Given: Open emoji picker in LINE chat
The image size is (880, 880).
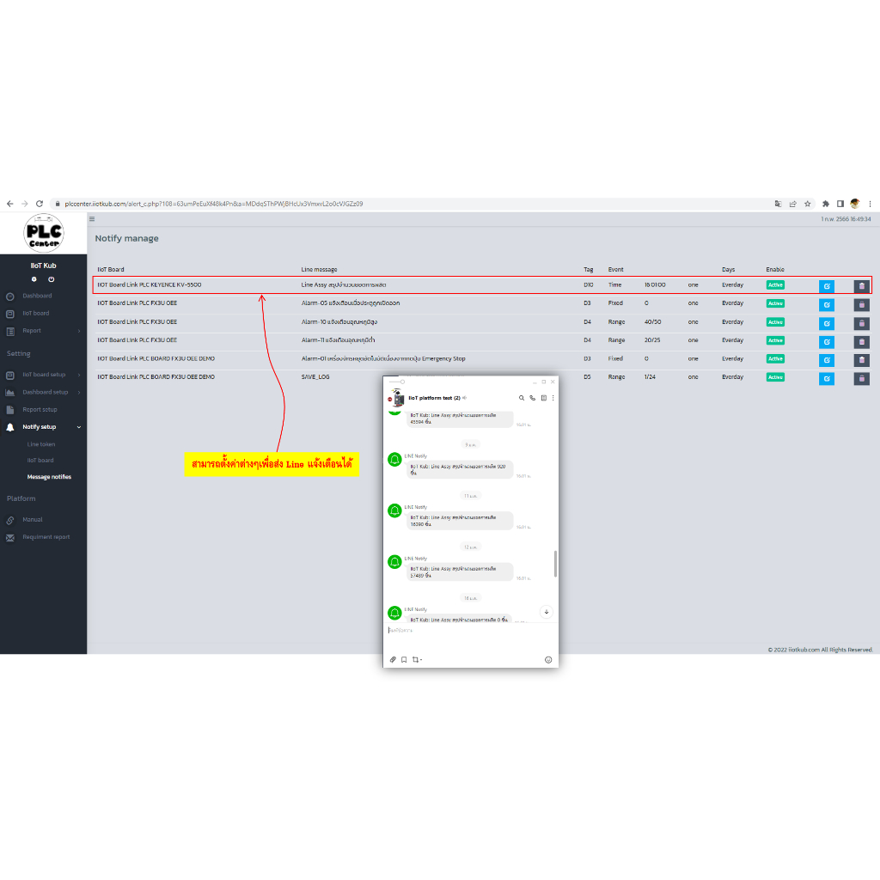Looking at the screenshot, I should 548,659.
